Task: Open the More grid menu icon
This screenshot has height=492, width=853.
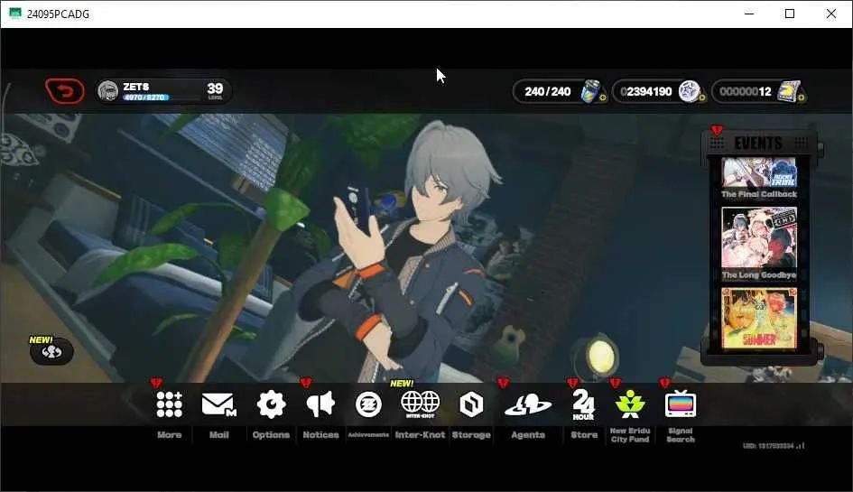Action: pyautogui.click(x=169, y=404)
